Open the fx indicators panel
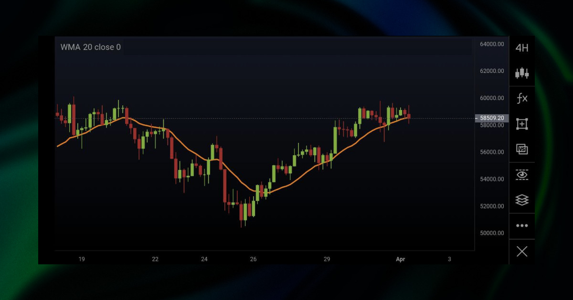The height and width of the screenshot is (300, 573). pyautogui.click(x=522, y=98)
